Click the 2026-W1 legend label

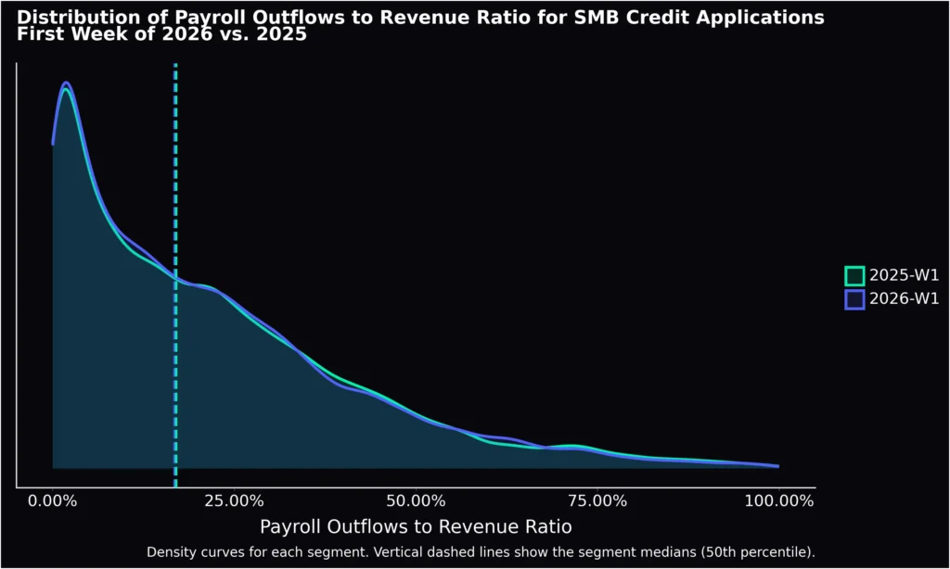coord(904,298)
